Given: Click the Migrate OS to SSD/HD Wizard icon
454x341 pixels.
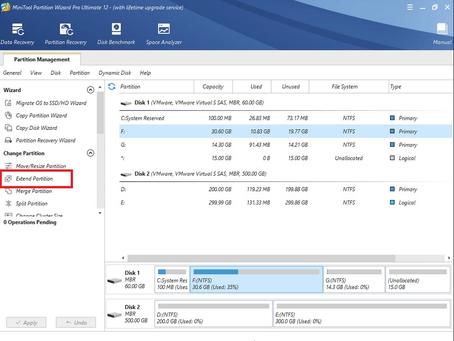Looking at the screenshot, I should 9,103.
